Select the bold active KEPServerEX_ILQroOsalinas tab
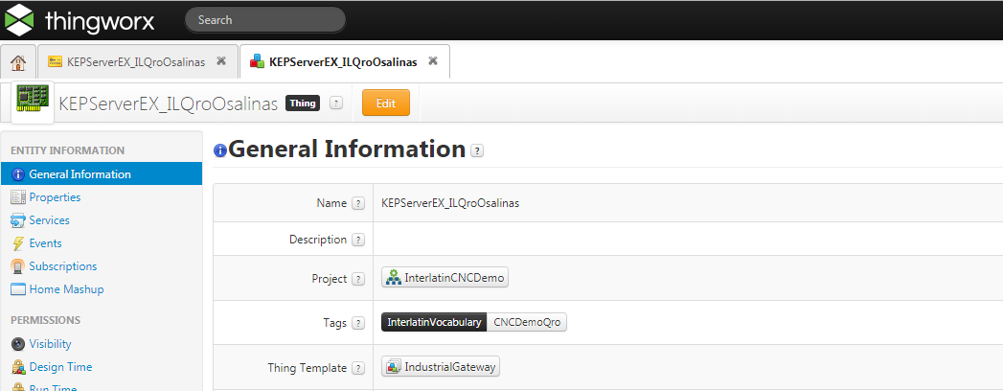This screenshot has width=1003, height=391. 344,61
